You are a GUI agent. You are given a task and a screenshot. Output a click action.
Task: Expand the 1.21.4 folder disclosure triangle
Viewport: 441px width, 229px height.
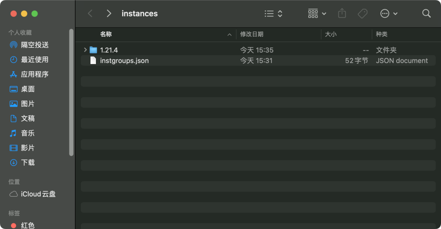pyautogui.click(x=85, y=50)
